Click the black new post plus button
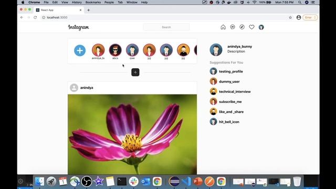The width and height of the screenshot is (336, 189). (135, 72)
